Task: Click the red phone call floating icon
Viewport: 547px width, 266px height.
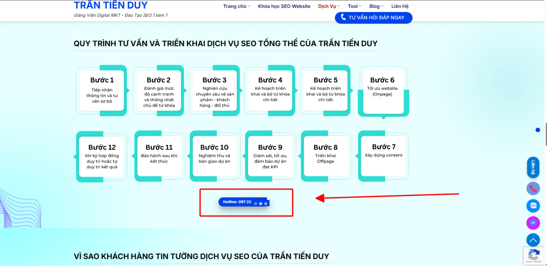Action: pyautogui.click(x=533, y=189)
